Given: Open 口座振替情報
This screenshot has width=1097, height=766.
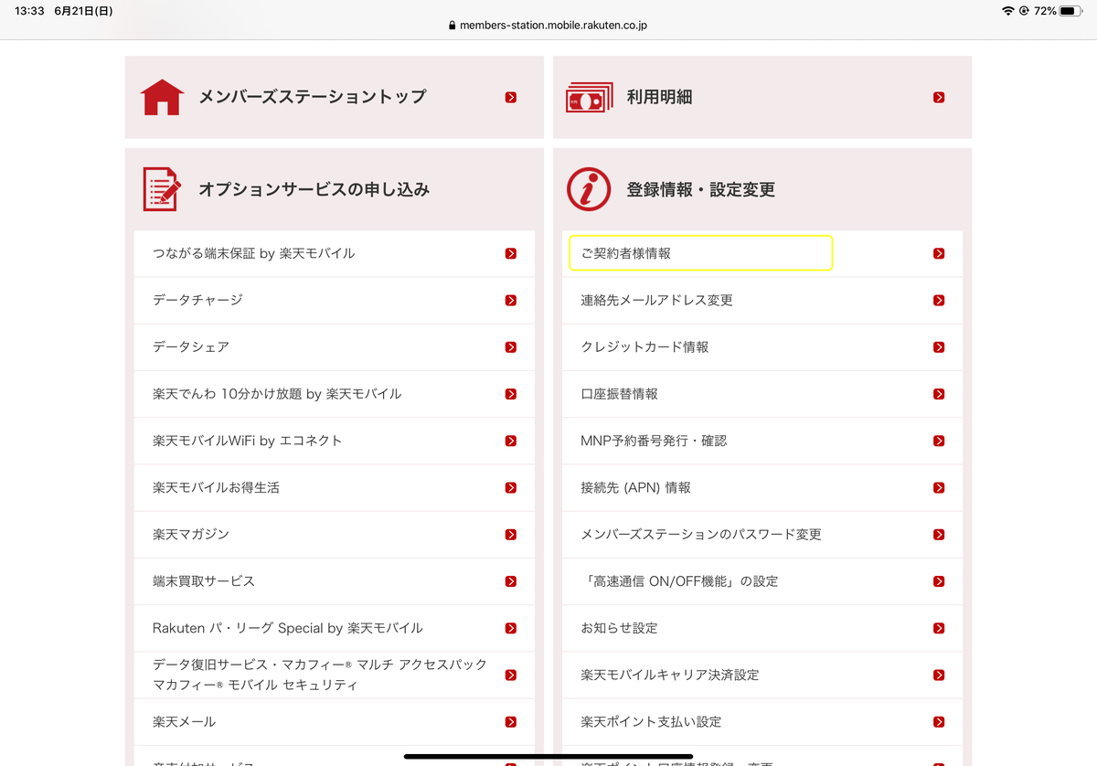Looking at the screenshot, I should [762, 394].
